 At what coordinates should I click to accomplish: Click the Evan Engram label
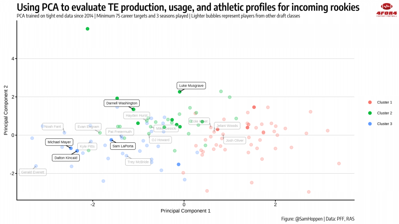[88, 127]
